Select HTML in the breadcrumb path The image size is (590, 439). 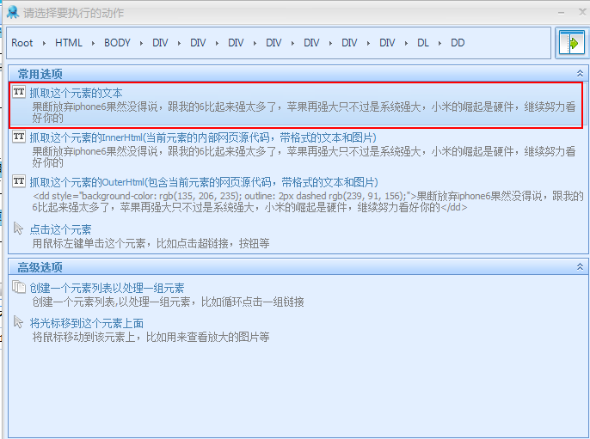[x=69, y=43]
